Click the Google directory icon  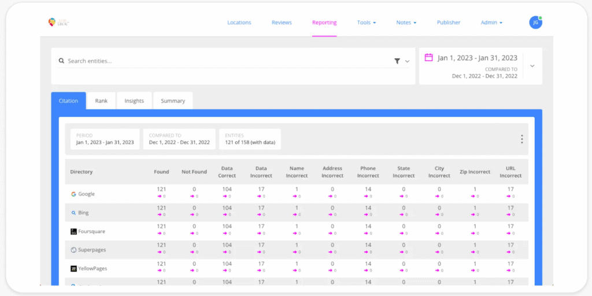click(x=73, y=194)
